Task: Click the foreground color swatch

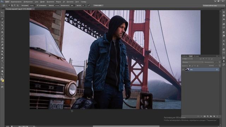Action: 1,79
